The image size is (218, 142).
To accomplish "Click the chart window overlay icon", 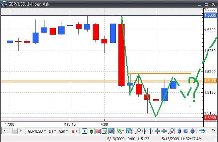I will click(111, 131).
